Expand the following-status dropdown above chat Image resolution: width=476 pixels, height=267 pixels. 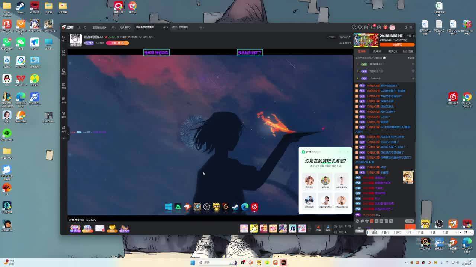coord(345,37)
